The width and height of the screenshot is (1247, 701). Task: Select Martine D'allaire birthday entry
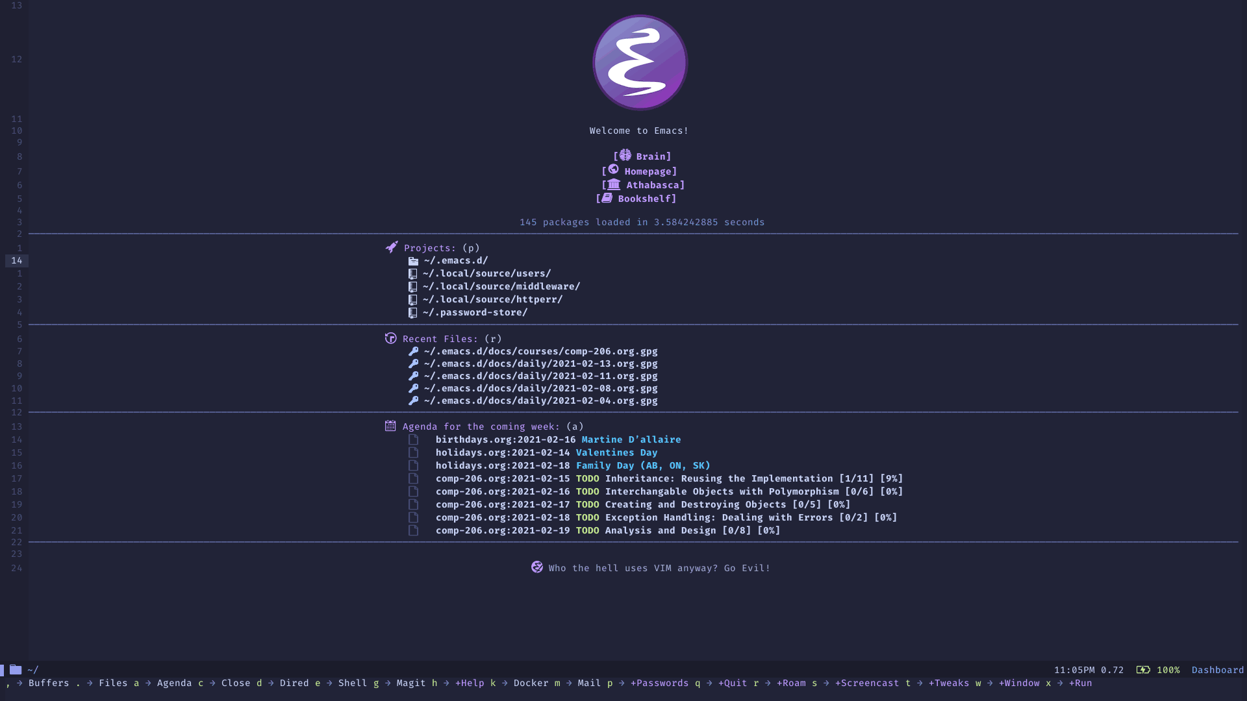[631, 440]
